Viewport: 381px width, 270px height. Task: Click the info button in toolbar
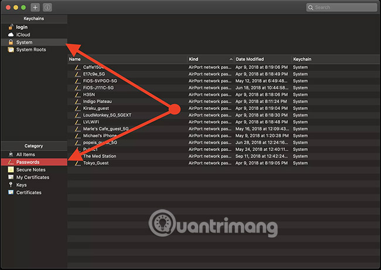47,8
